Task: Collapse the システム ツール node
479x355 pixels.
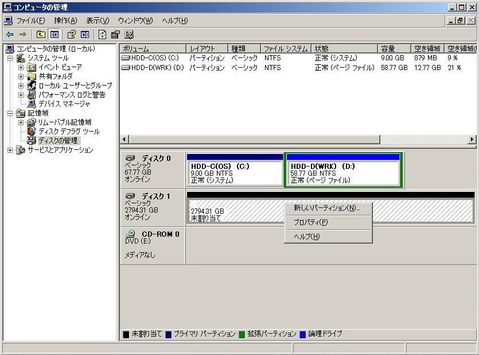Action: 10,58
